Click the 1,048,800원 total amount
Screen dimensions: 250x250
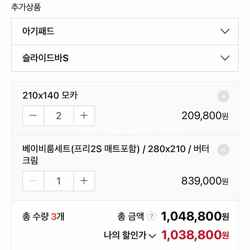[195, 217]
